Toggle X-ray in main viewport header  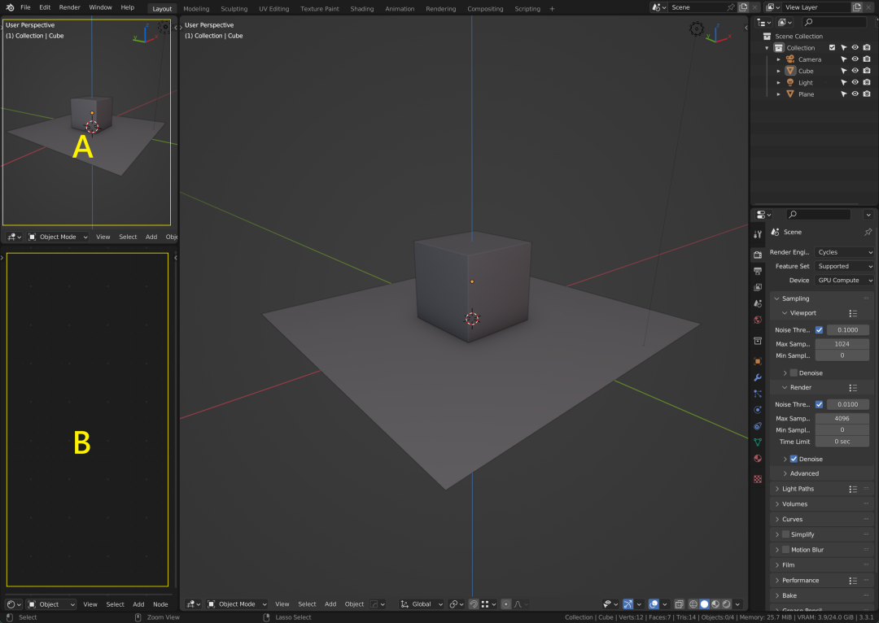pos(679,604)
